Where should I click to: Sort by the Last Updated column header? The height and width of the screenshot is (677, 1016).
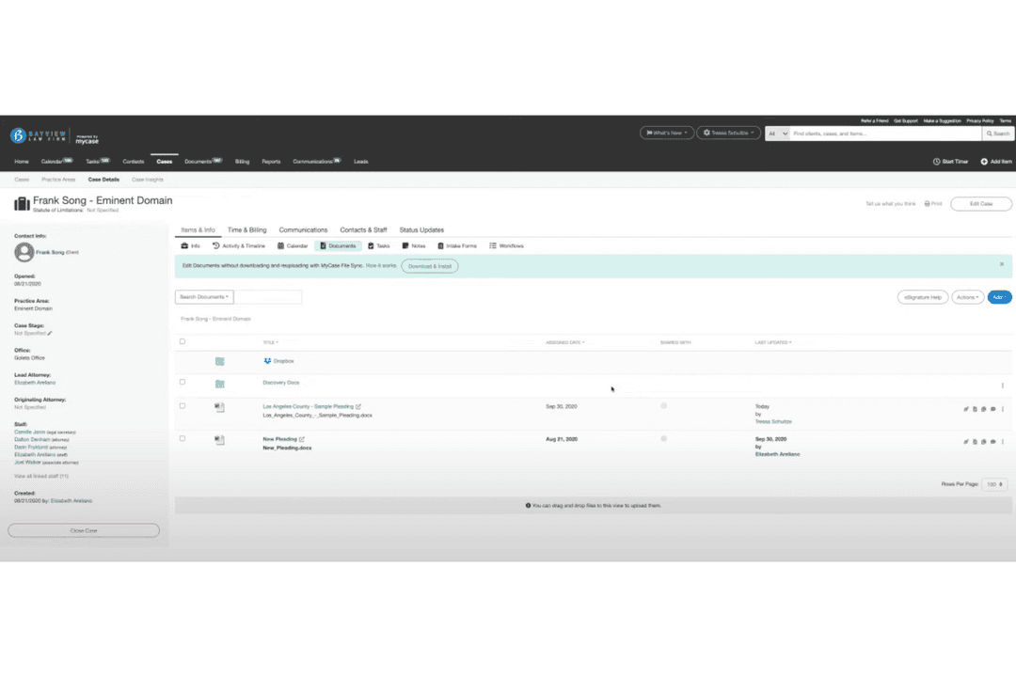(773, 342)
